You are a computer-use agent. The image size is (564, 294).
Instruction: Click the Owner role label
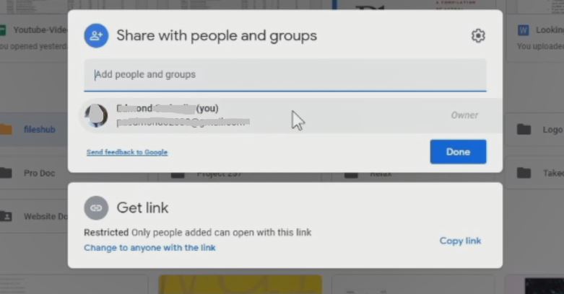click(x=464, y=115)
